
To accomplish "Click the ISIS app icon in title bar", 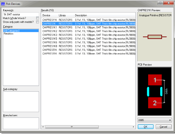I will pos(3,4).
